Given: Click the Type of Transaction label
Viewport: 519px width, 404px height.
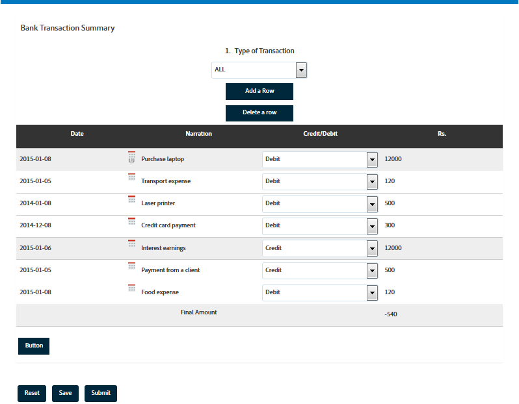Looking at the screenshot, I should coord(264,51).
